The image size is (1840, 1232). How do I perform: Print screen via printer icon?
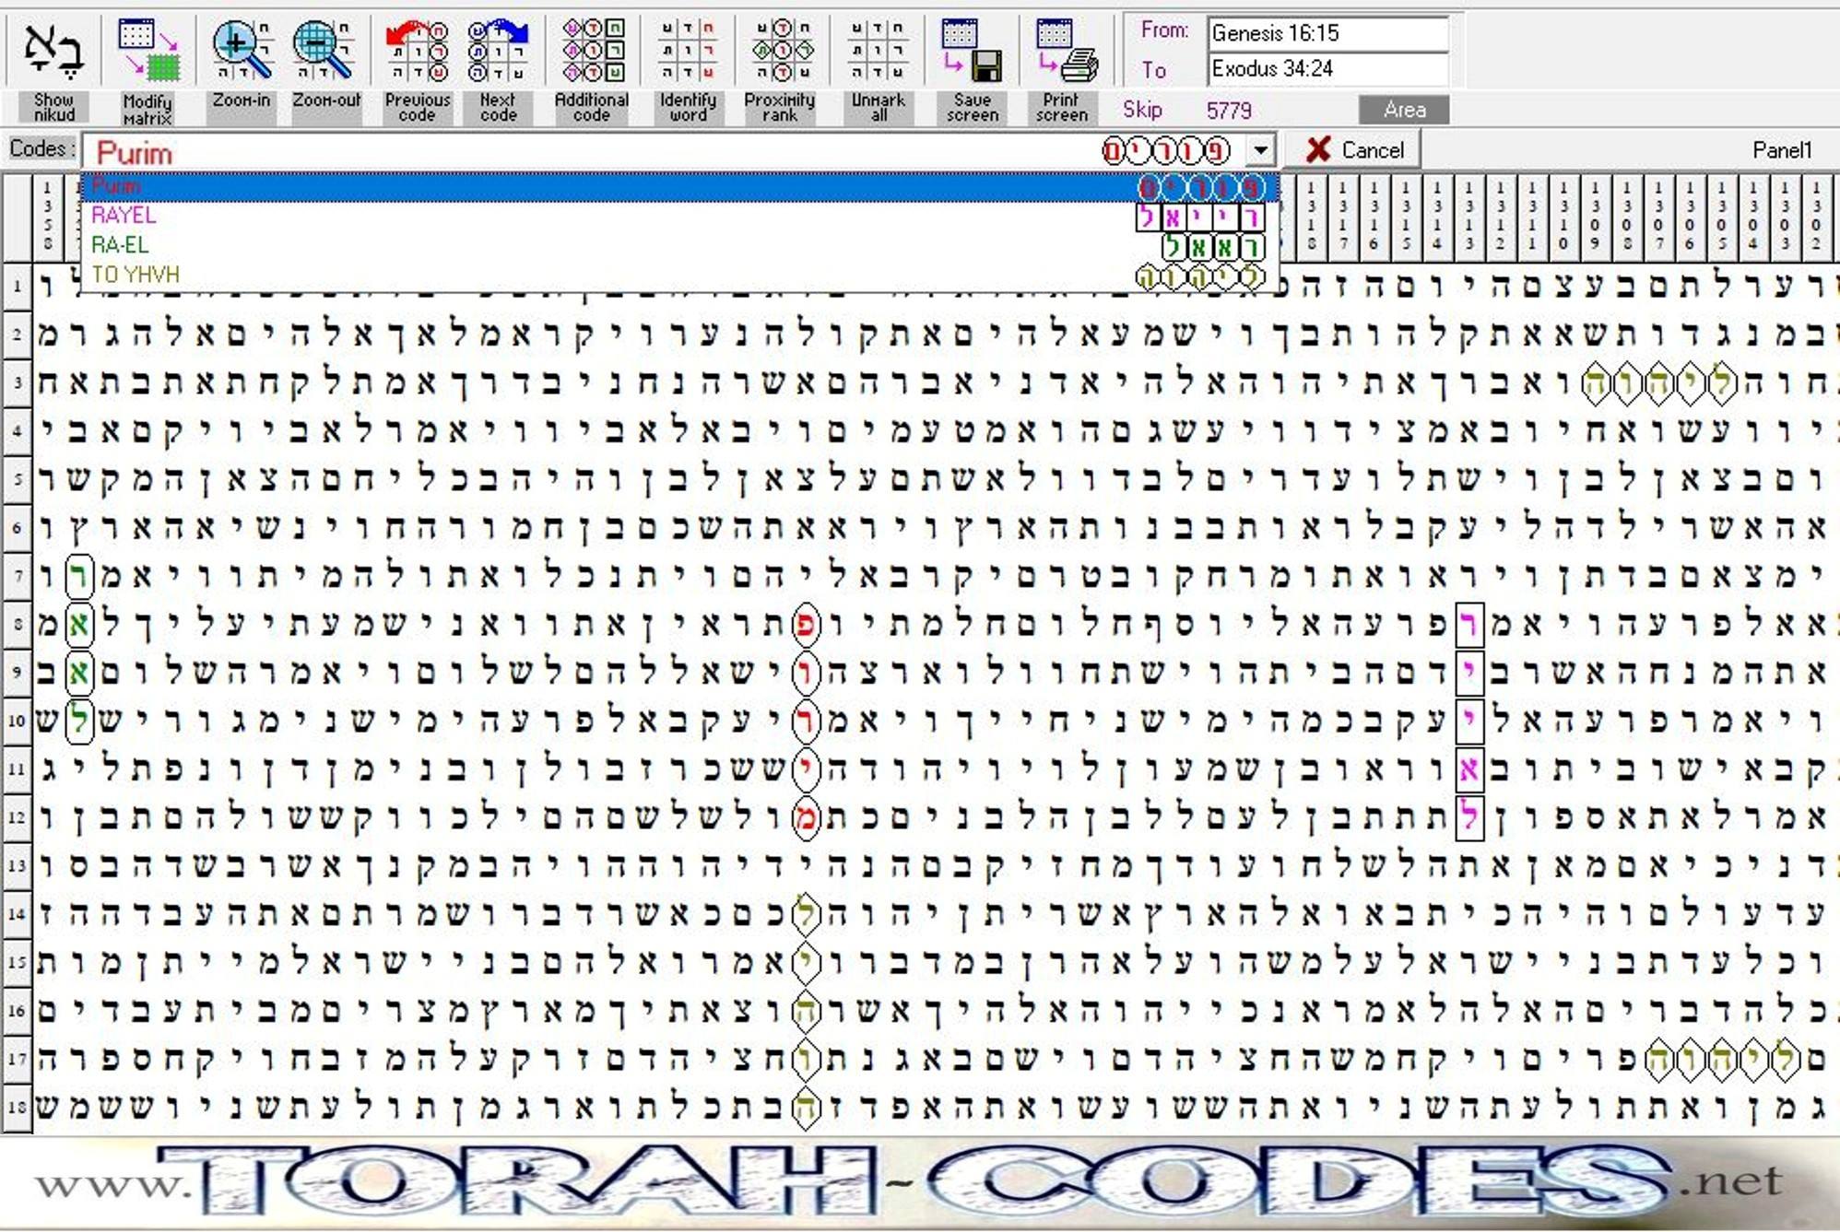tap(1064, 52)
